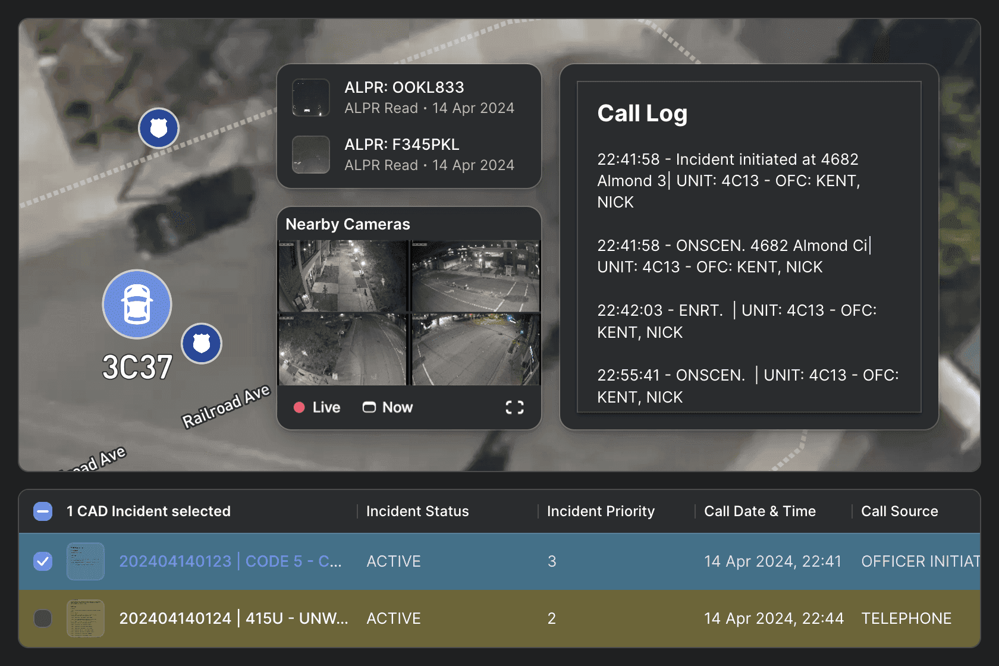Open the ALPR F345PKL plate thumbnail

click(311, 155)
